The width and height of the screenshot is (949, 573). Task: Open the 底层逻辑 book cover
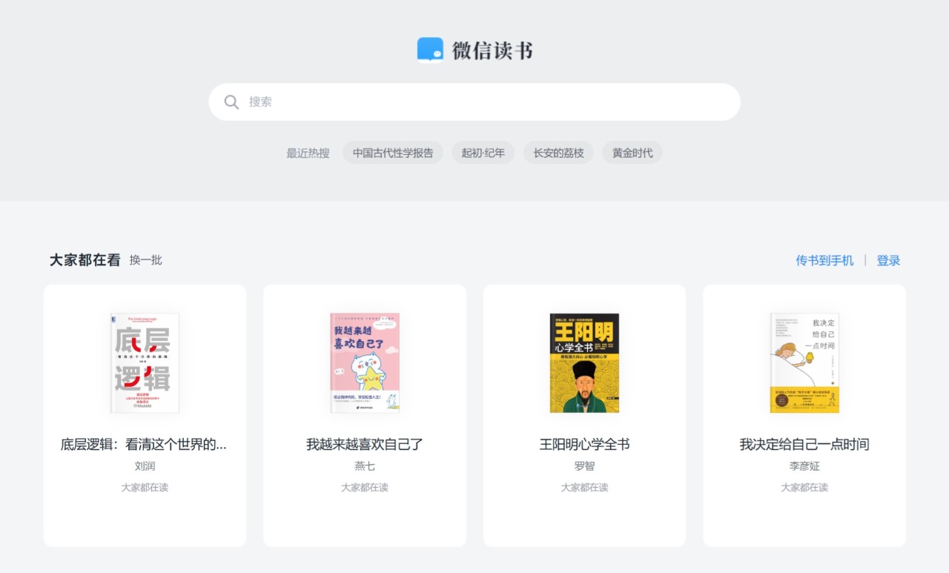point(145,362)
